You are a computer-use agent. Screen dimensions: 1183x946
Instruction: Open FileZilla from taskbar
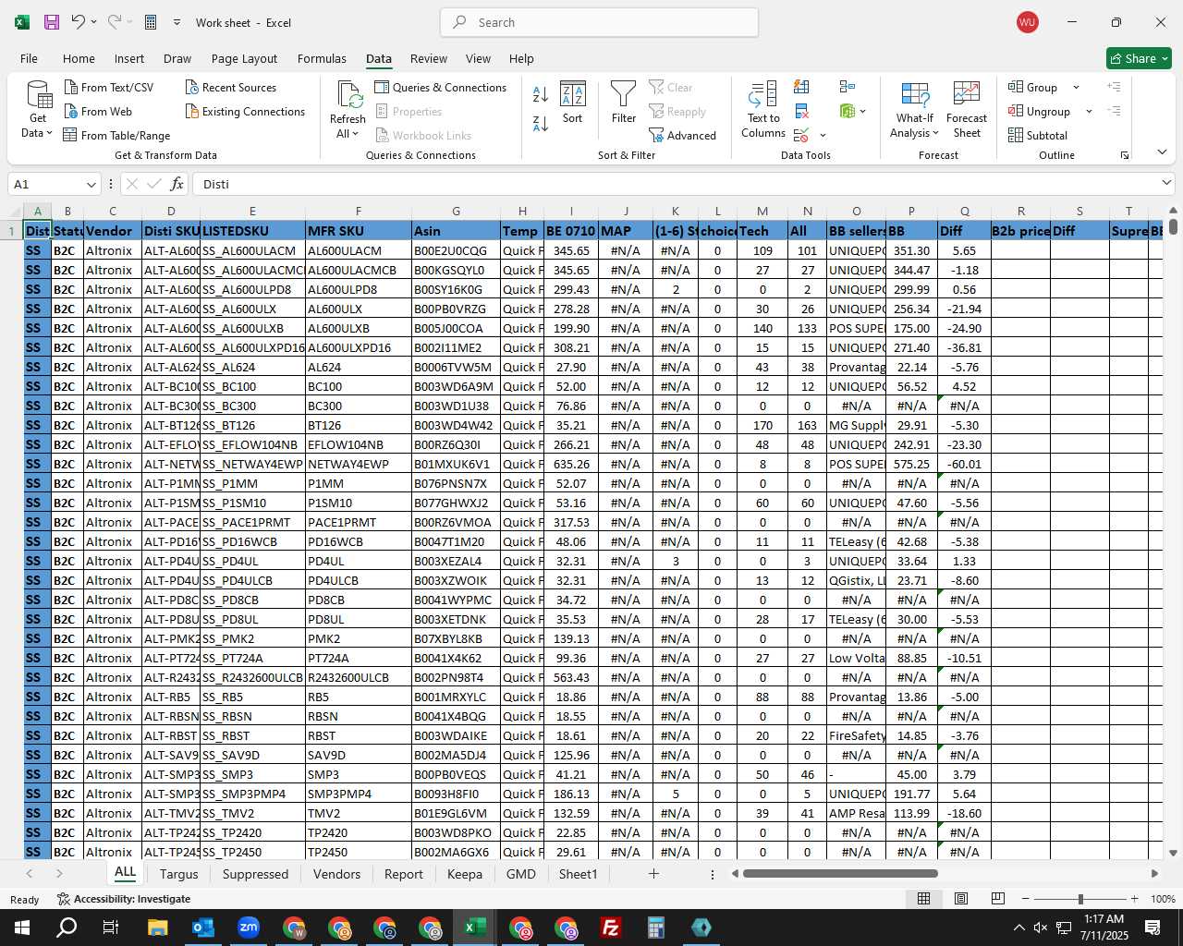(611, 928)
